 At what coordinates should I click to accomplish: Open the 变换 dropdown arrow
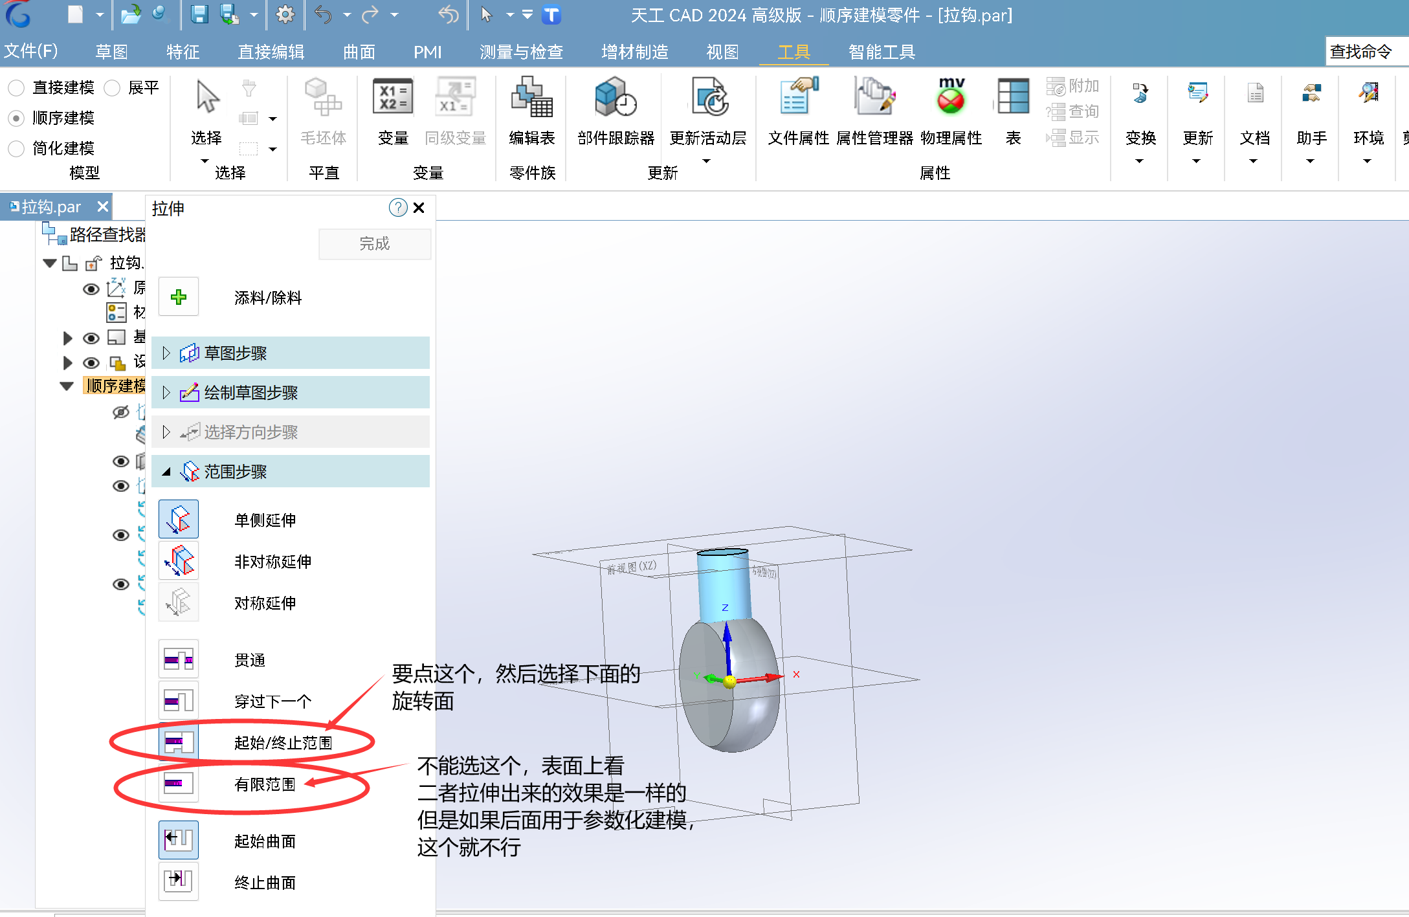point(1140,161)
